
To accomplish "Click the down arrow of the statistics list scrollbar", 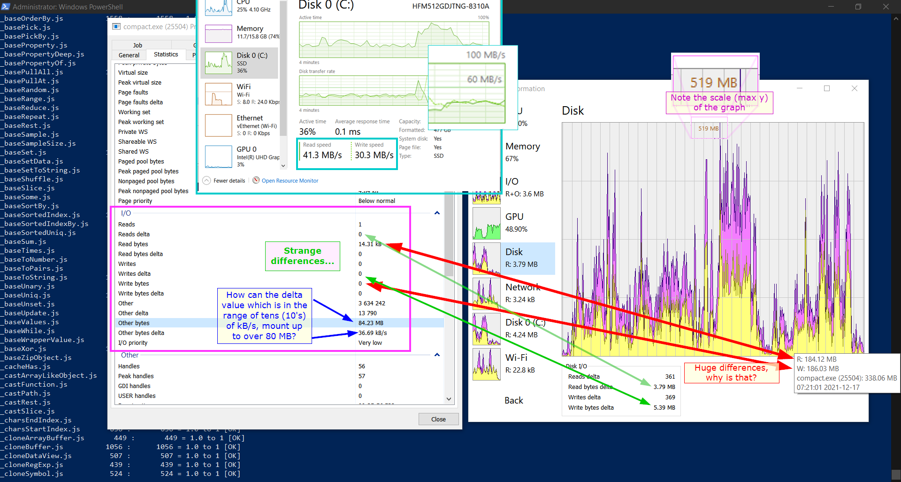I will [449, 399].
